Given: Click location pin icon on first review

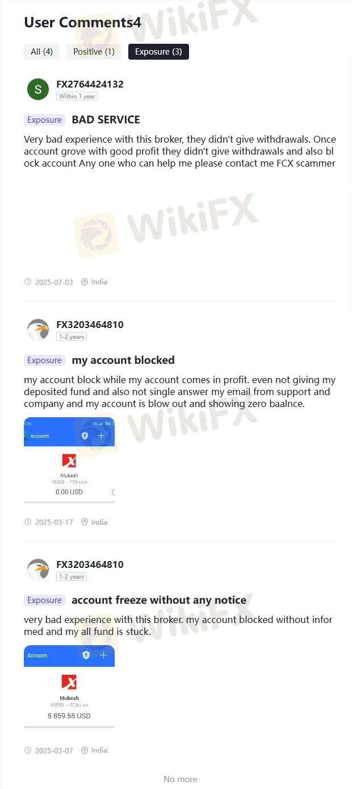Looking at the screenshot, I should point(85,282).
